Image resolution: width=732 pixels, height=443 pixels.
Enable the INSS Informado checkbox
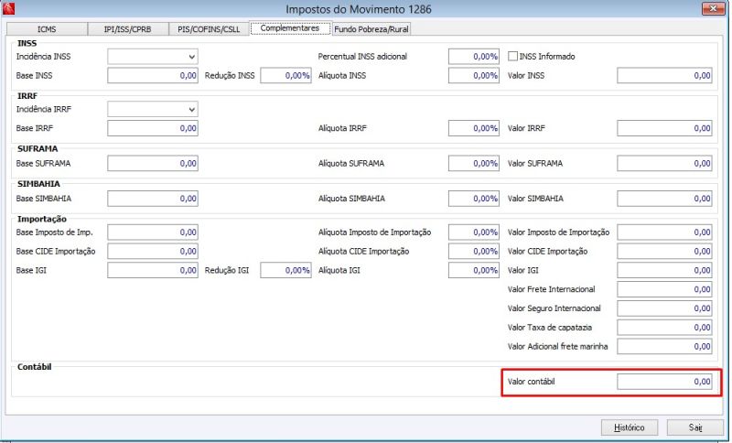pyautogui.click(x=512, y=56)
